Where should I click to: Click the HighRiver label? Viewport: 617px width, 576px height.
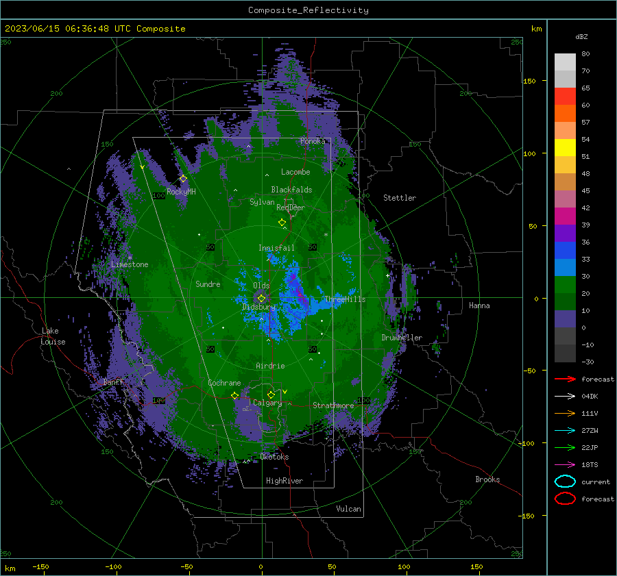[x=285, y=481]
